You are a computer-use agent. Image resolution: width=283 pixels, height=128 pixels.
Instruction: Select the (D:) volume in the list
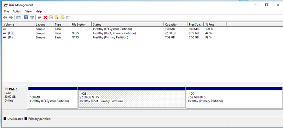click(11, 38)
